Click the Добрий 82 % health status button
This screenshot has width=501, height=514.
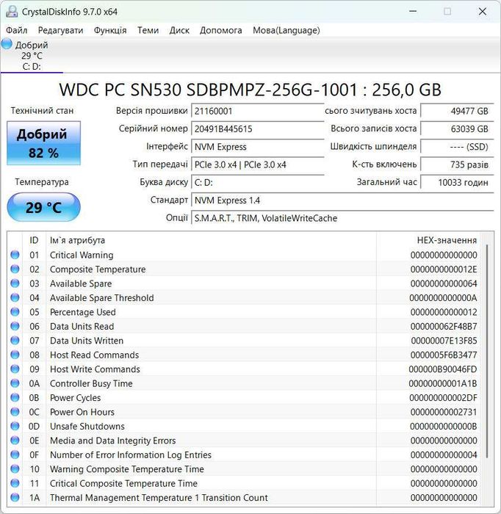tap(43, 143)
